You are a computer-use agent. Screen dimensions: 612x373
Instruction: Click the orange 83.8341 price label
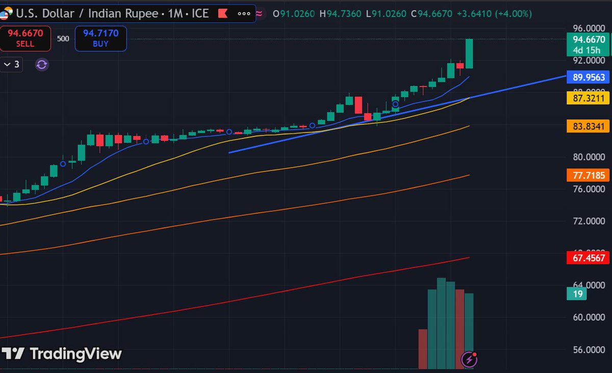(589, 126)
